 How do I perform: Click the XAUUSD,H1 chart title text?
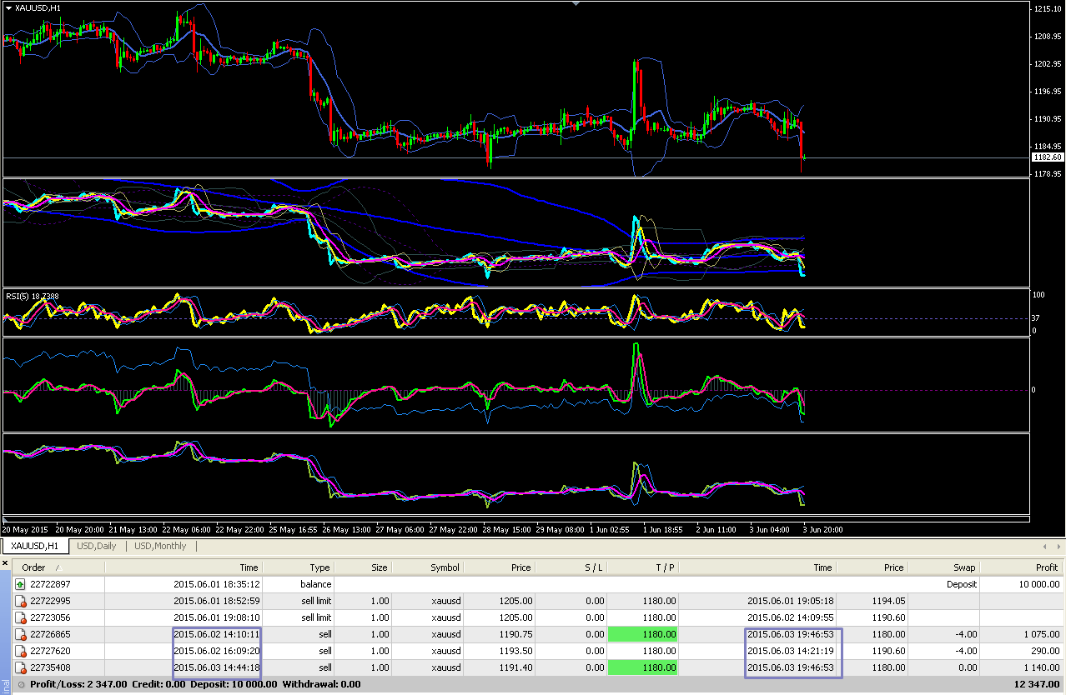[38, 7]
